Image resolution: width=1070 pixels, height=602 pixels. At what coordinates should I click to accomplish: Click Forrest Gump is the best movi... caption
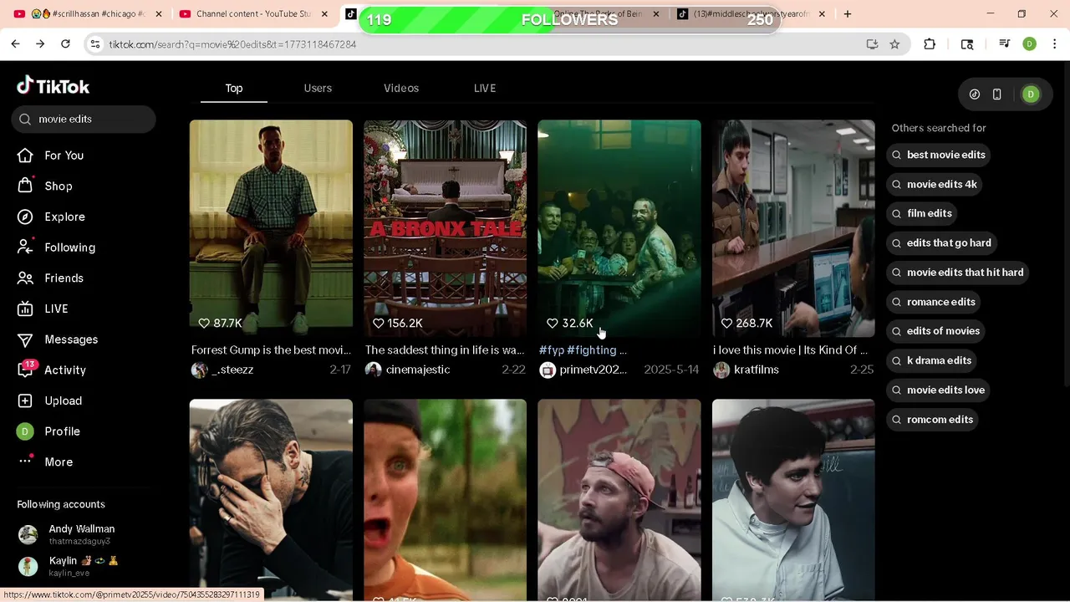[x=271, y=350]
